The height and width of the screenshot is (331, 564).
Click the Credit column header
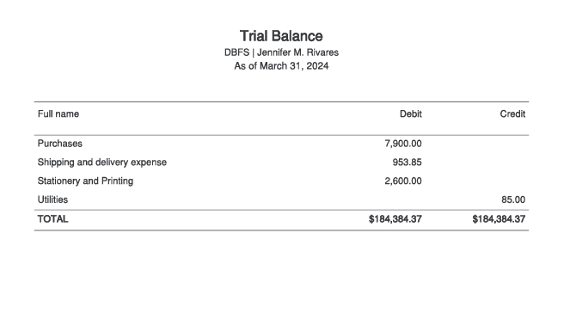[x=512, y=114]
